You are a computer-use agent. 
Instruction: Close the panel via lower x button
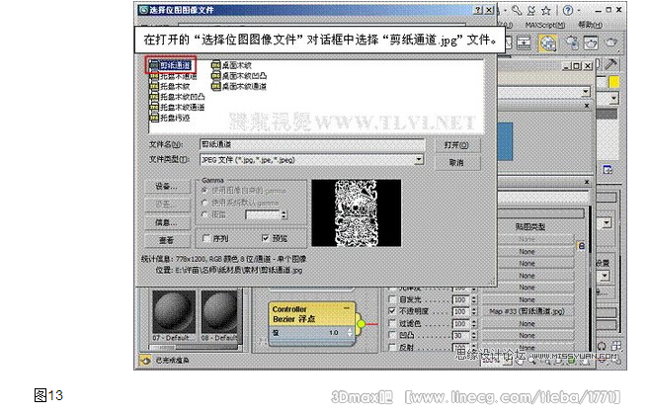point(587,182)
